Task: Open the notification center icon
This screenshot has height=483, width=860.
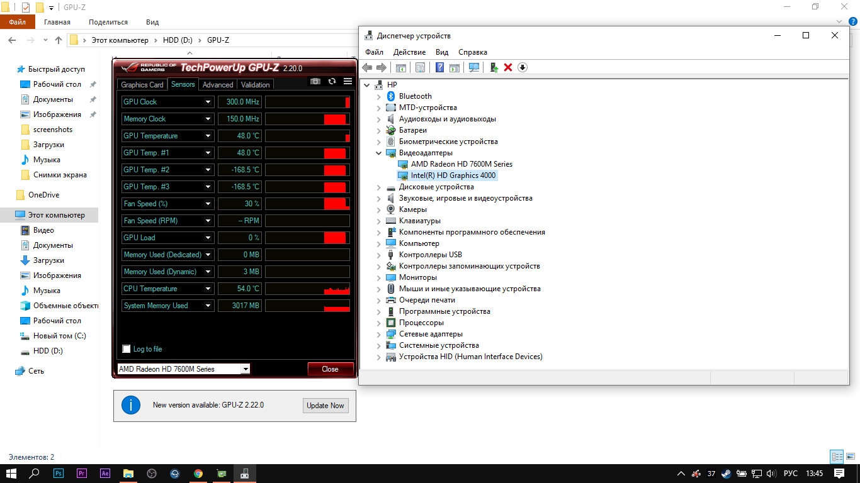Action: coord(839,474)
